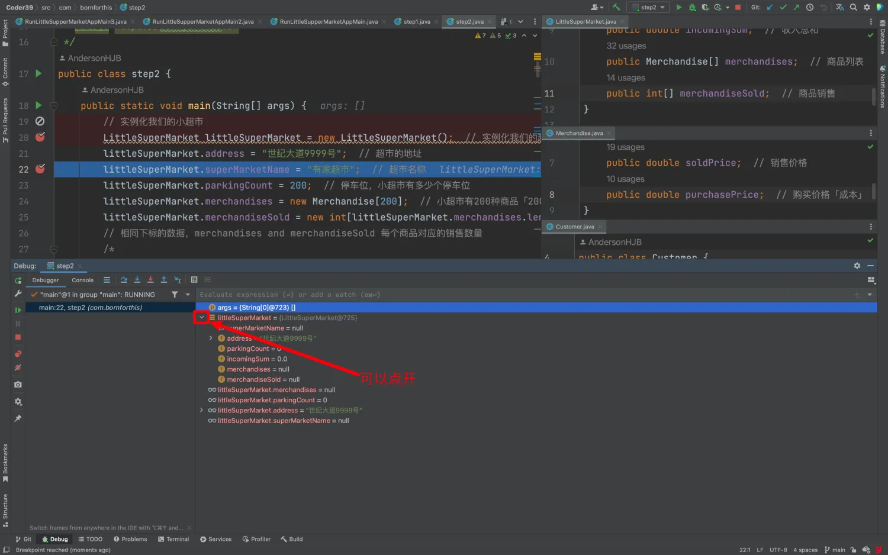The width and height of the screenshot is (888, 555).
Task: Open IDE settings gear in the top toolbar
Action: [x=867, y=7]
